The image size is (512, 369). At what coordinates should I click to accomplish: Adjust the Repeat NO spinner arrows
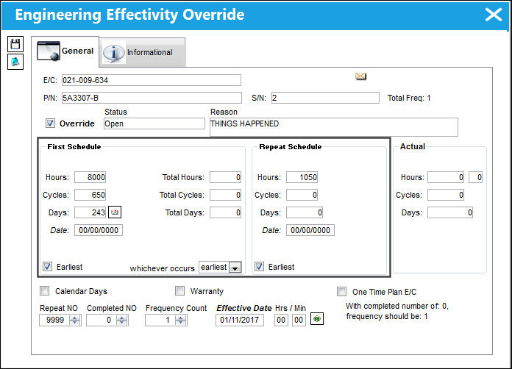pyautogui.click(x=75, y=320)
